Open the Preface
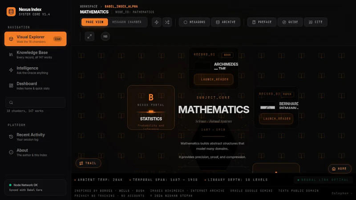The image size is (356, 200). click(262, 22)
